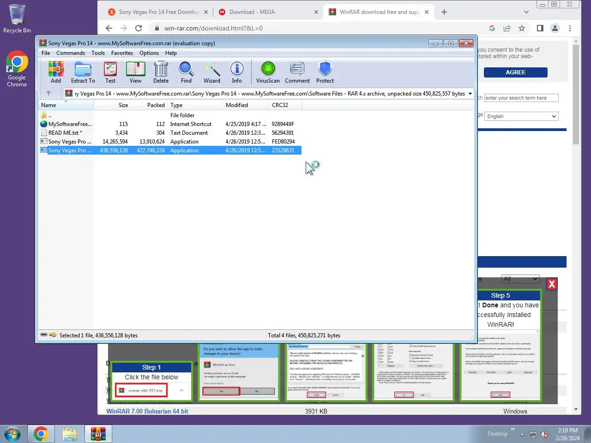Select the parent folder '..' row

(x=170, y=115)
